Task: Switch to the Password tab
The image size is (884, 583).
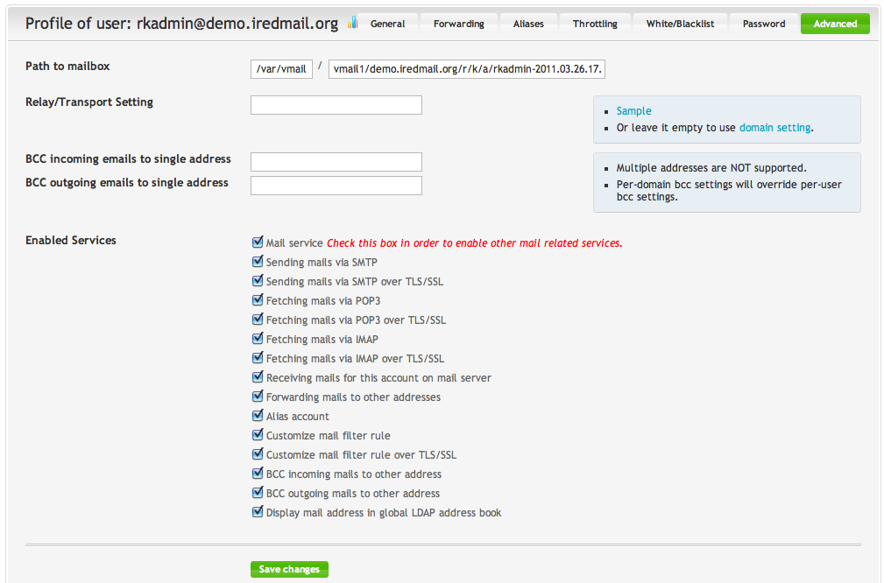Action: 763,24
